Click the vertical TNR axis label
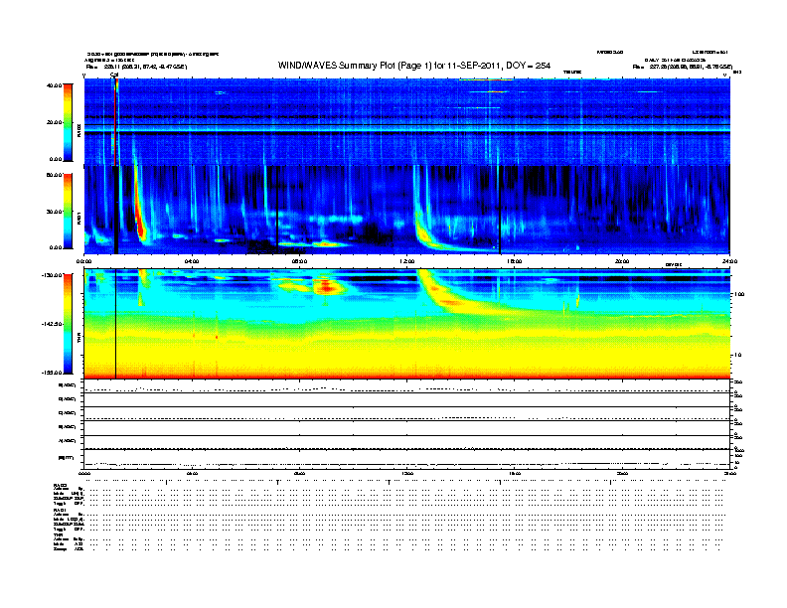Viewport: 787px width, 608px height. pos(79,339)
